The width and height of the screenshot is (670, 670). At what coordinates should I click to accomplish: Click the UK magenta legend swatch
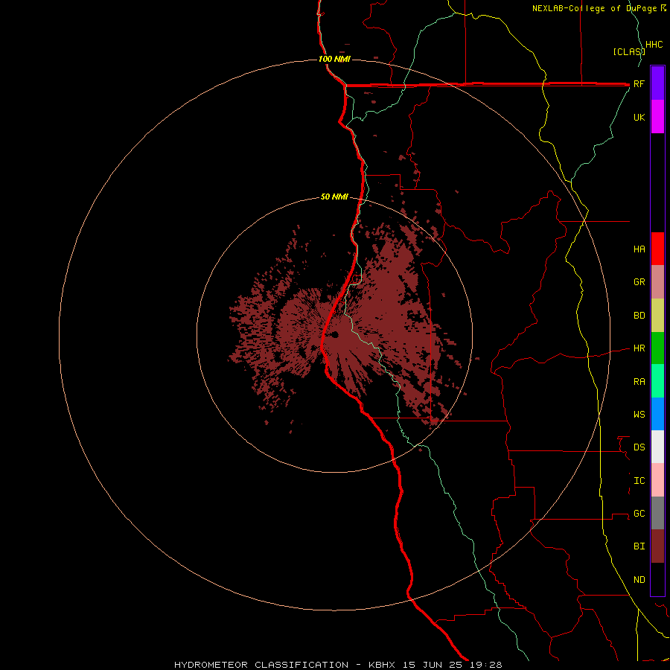pos(657,116)
